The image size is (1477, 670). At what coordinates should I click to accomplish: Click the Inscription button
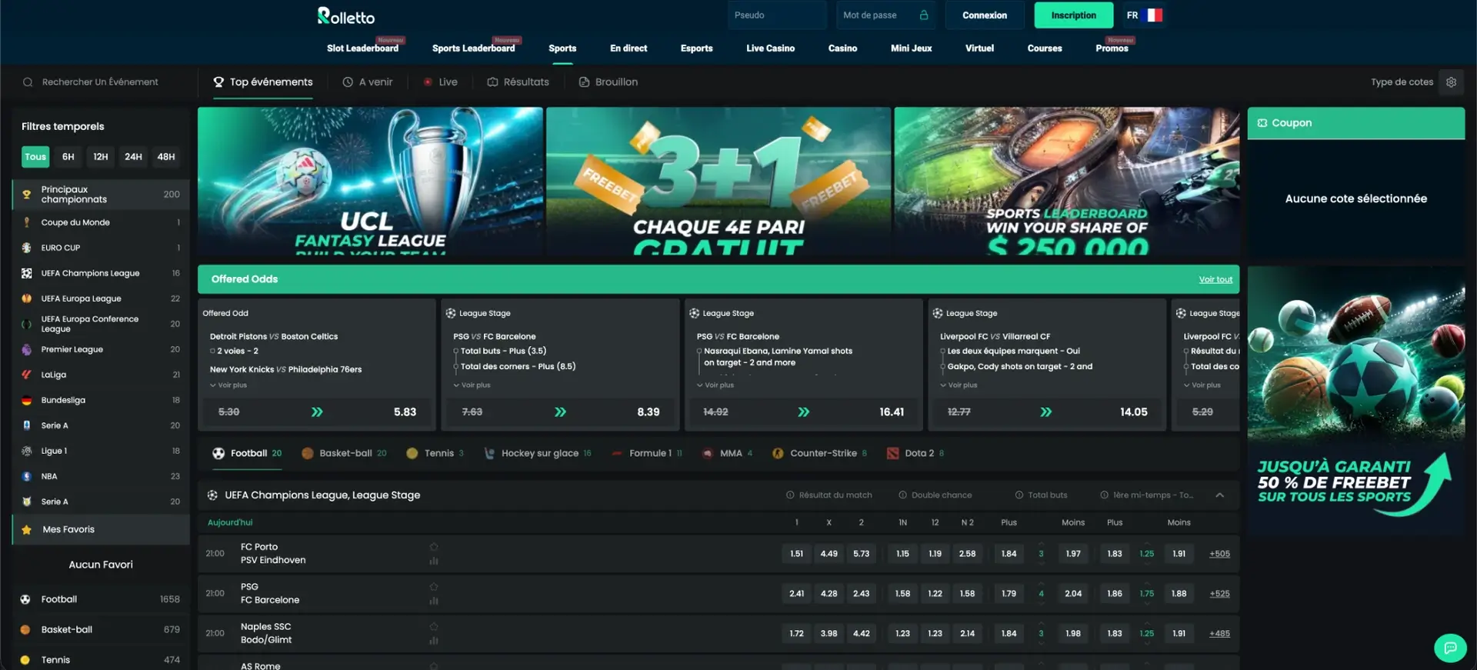coord(1073,15)
